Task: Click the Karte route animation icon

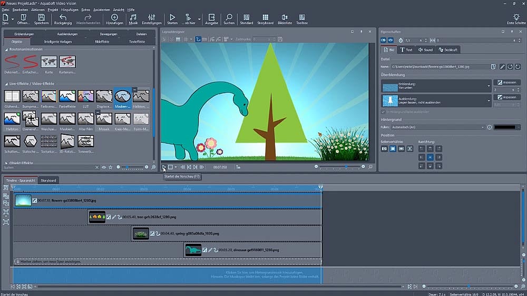Action: pyautogui.click(x=48, y=62)
